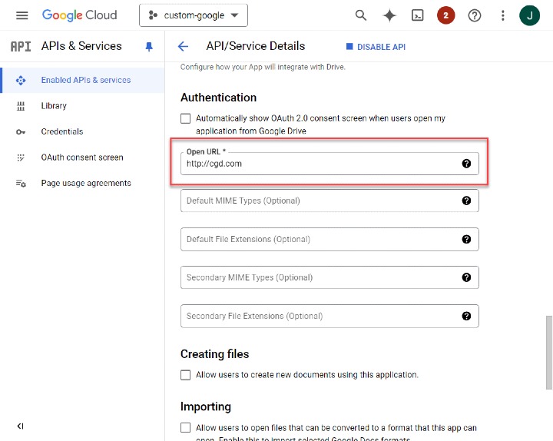Go to Credentials in sidebar
553x441 pixels.
coord(61,131)
